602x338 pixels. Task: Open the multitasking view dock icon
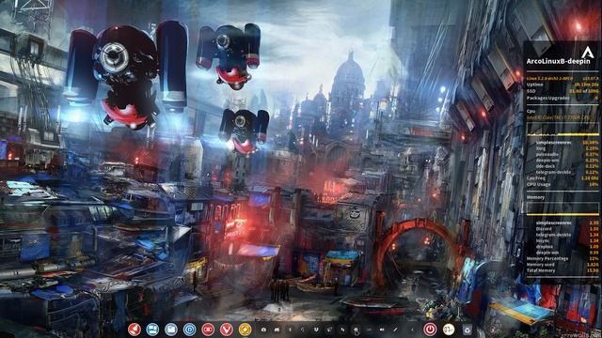click(152, 330)
